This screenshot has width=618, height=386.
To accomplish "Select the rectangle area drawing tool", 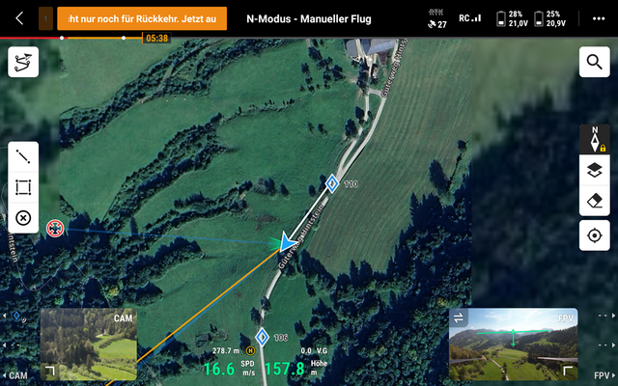I will 23,187.
